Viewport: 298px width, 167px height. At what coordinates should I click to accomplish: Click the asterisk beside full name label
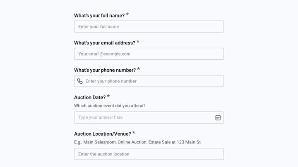point(127,14)
